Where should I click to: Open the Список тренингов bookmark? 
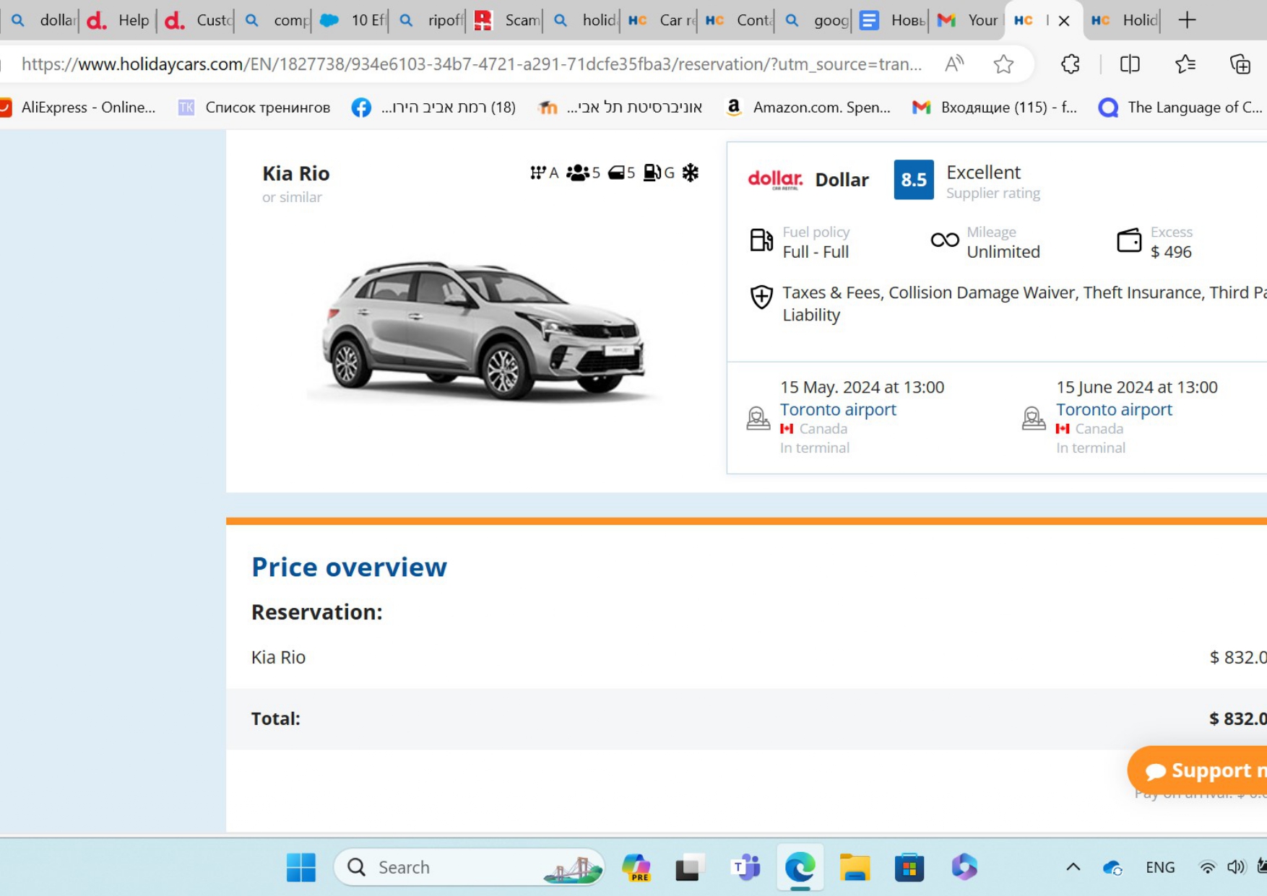tap(254, 108)
